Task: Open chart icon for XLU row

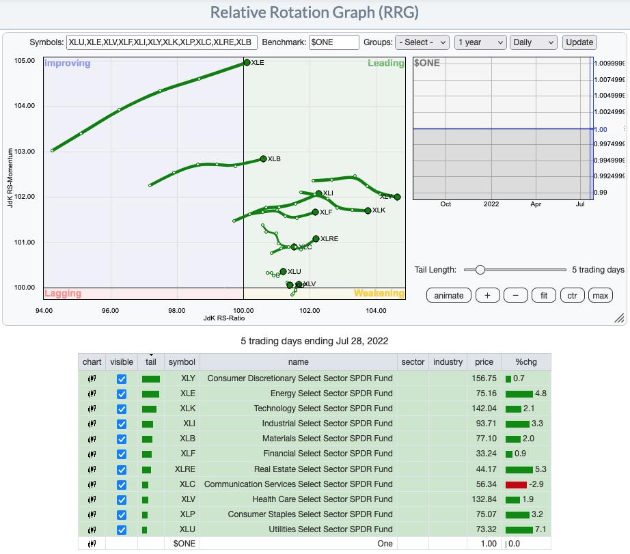Action: pyautogui.click(x=92, y=529)
